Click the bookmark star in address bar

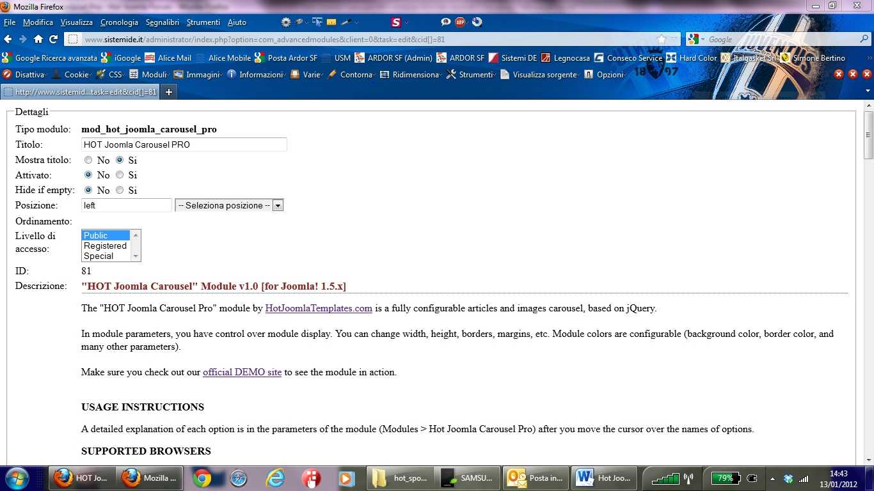click(x=662, y=39)
